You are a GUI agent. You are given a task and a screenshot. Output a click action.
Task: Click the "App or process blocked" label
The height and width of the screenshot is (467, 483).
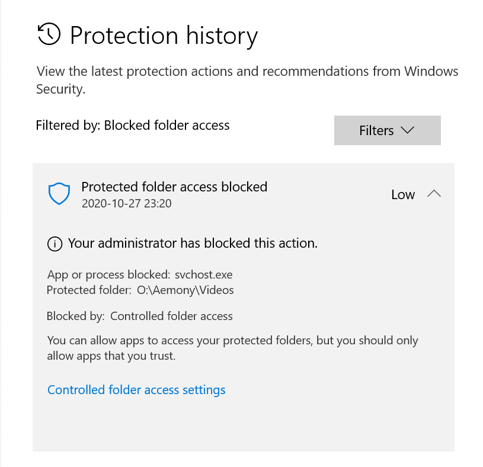109,275
